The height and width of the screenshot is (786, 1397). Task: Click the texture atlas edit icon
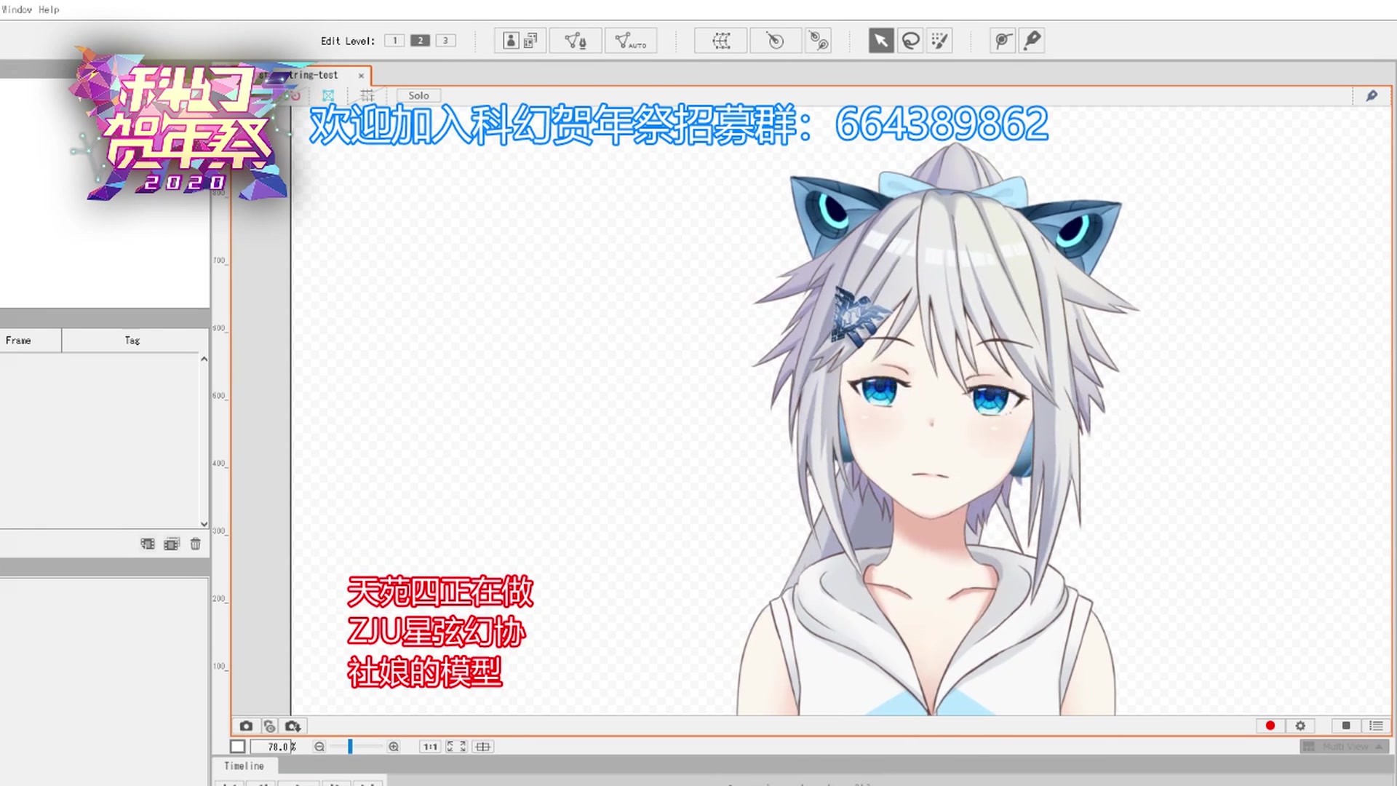(521, 41)
